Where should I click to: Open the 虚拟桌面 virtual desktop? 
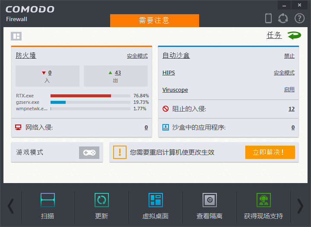pyautogui.click(x=155, y=200)
